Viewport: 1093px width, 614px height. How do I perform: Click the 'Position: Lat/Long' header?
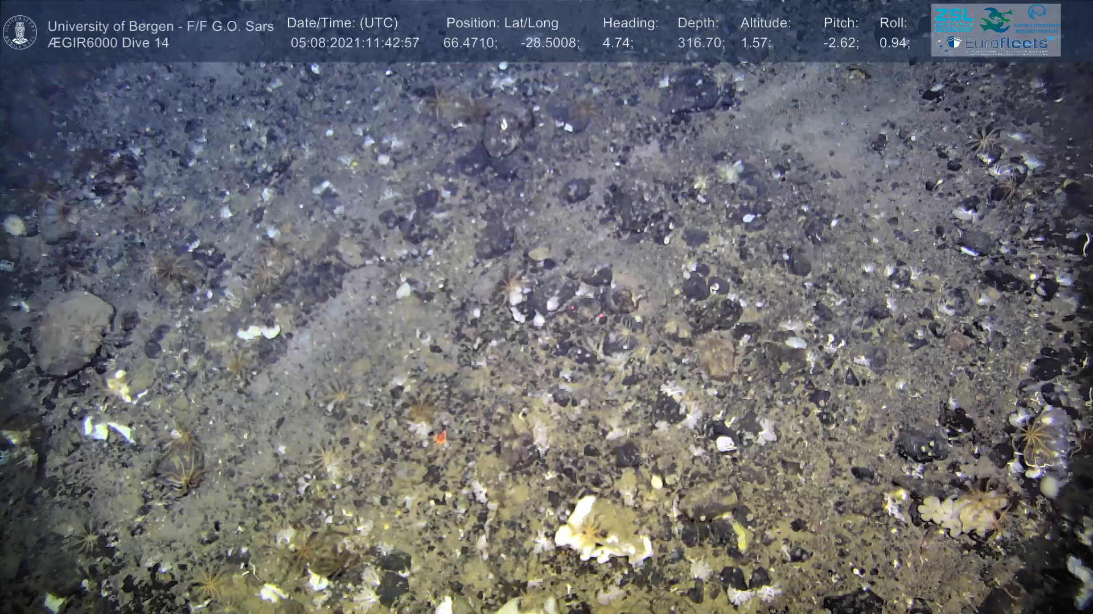tap(502, 23)
